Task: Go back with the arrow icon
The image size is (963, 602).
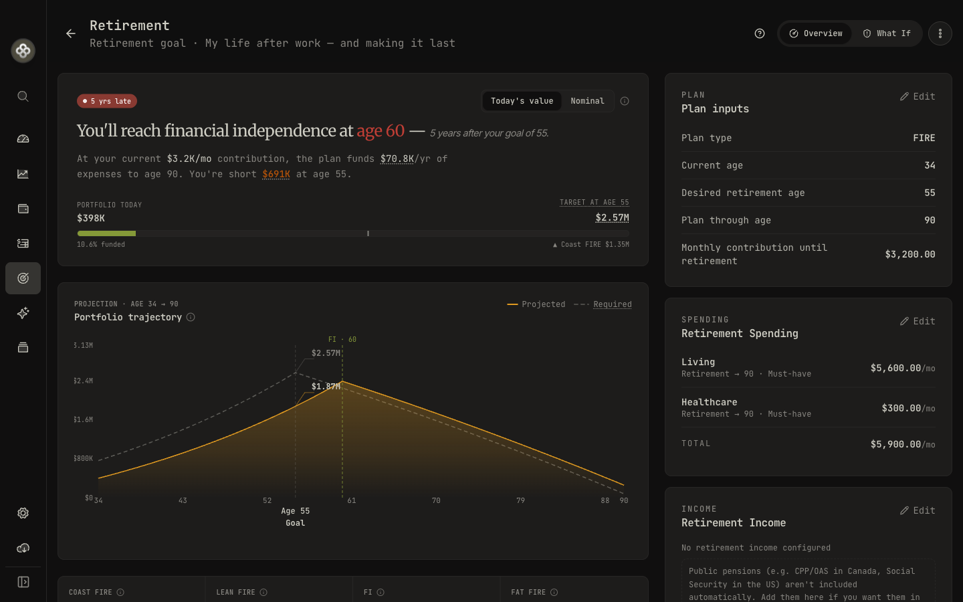Action: coord(71,33)
